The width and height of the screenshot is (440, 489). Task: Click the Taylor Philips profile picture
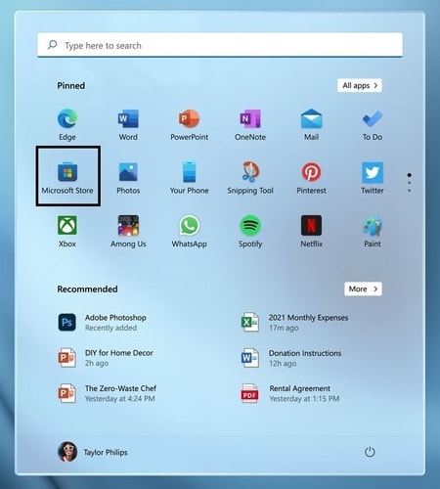click(x=67, y=452)
